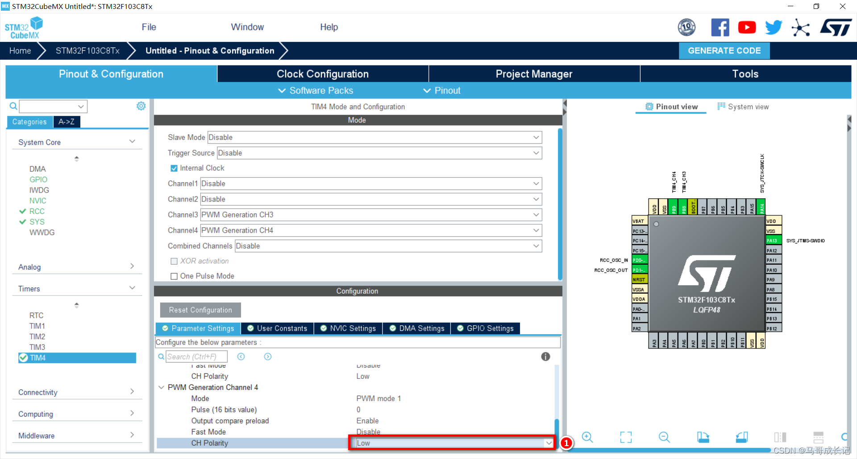Viewport: 857px width, 459px height.
Task: Go to the Home breadcrumb
Action: pos(20,51)
